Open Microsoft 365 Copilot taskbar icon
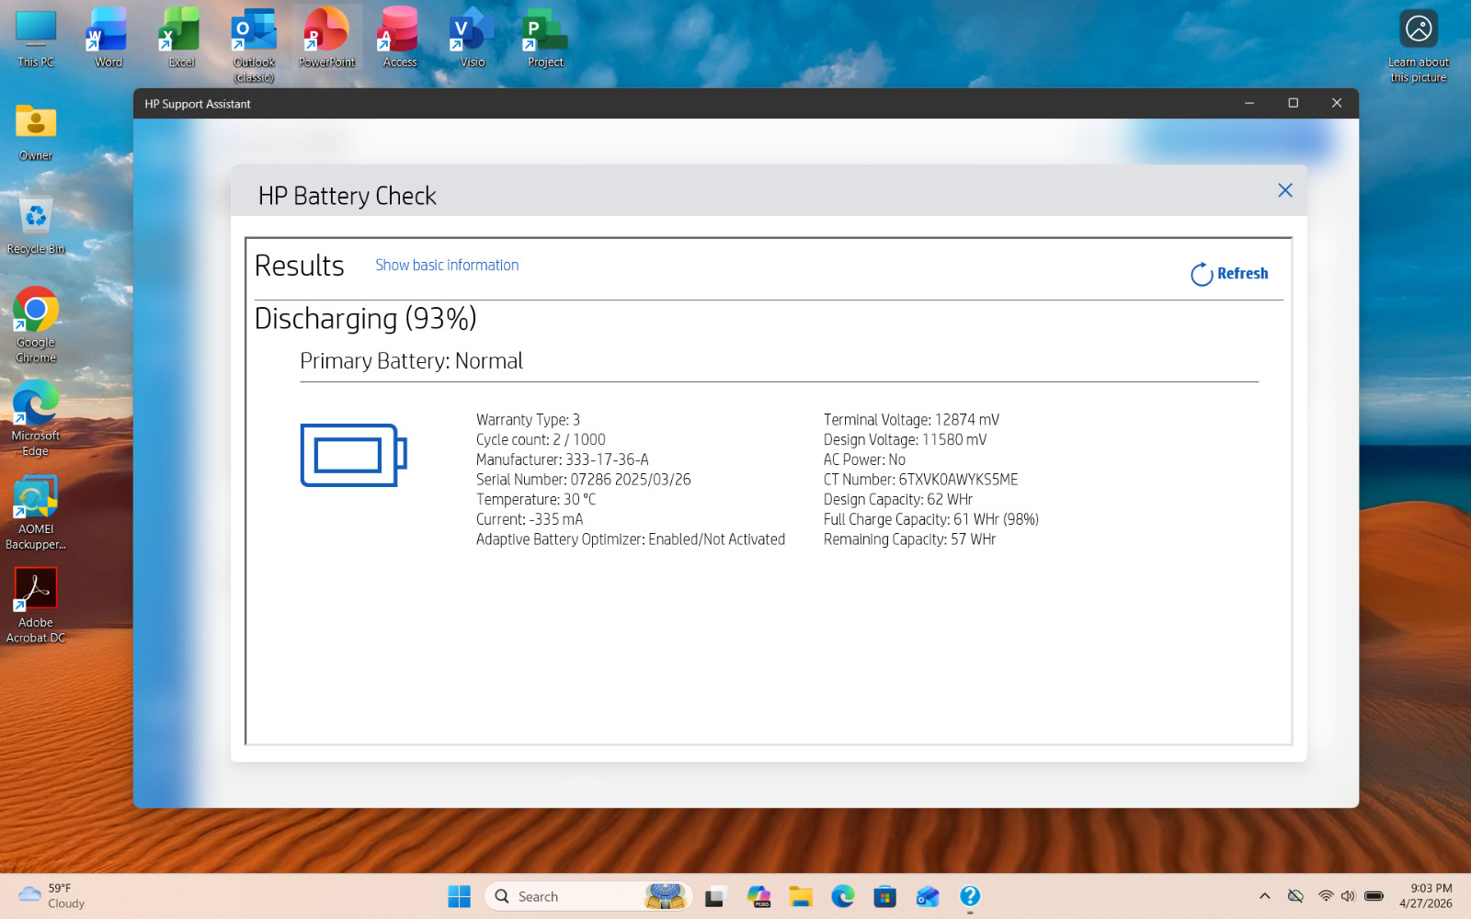The width and height of the screenshot is (1471, 919). click(x=758, y=896)
